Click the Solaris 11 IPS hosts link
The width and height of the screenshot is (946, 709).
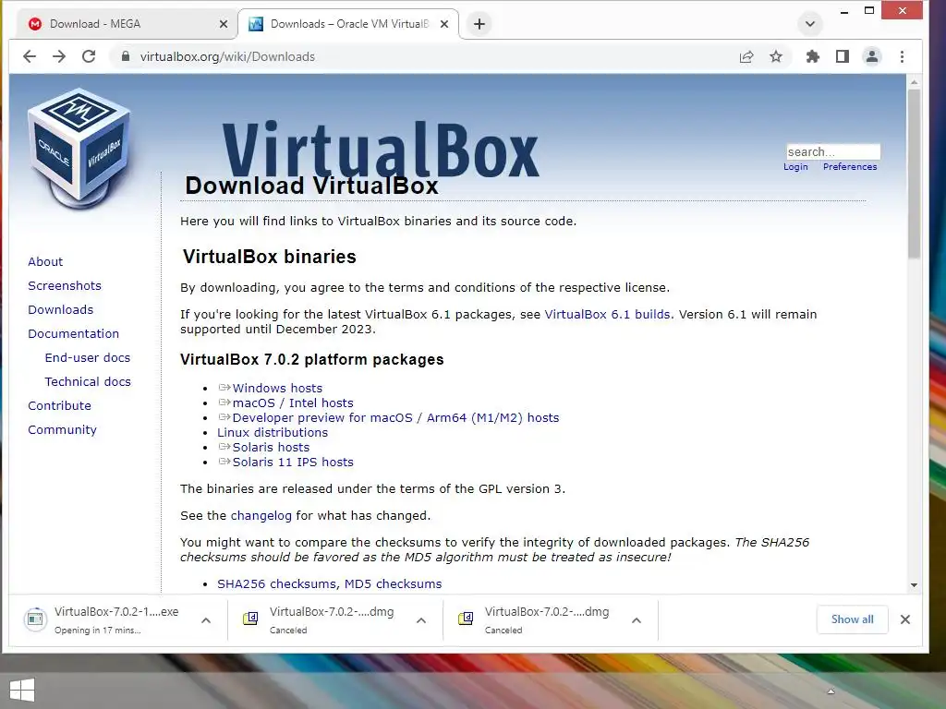pos(293,462)
